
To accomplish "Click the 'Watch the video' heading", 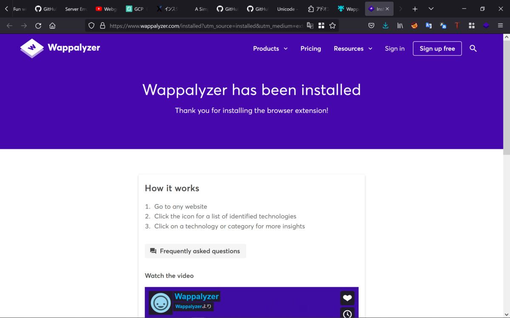I will (x=169, y=276).
